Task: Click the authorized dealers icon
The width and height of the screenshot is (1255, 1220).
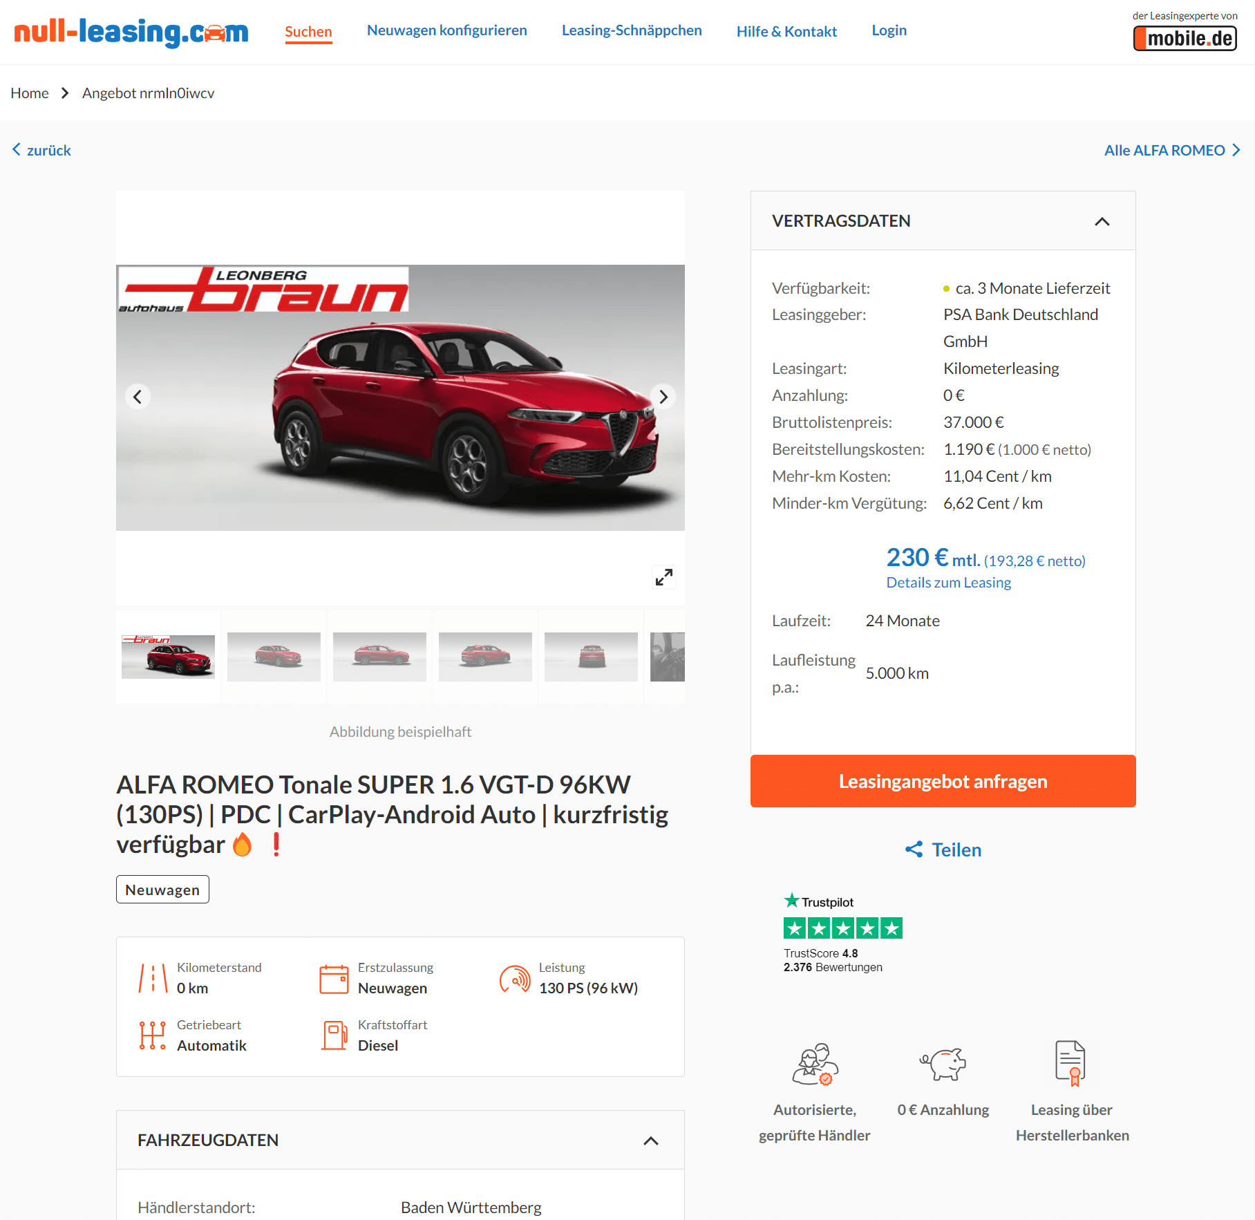Action: [x=815, y=1064]
